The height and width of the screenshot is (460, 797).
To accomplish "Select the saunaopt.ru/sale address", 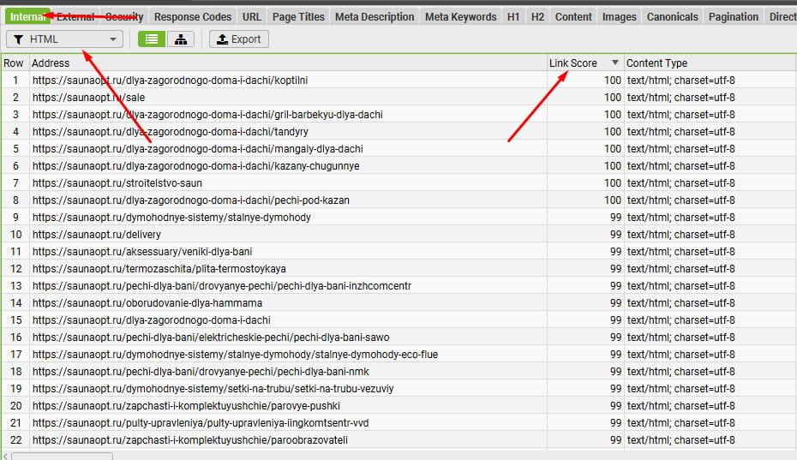I will coord(89,97).
